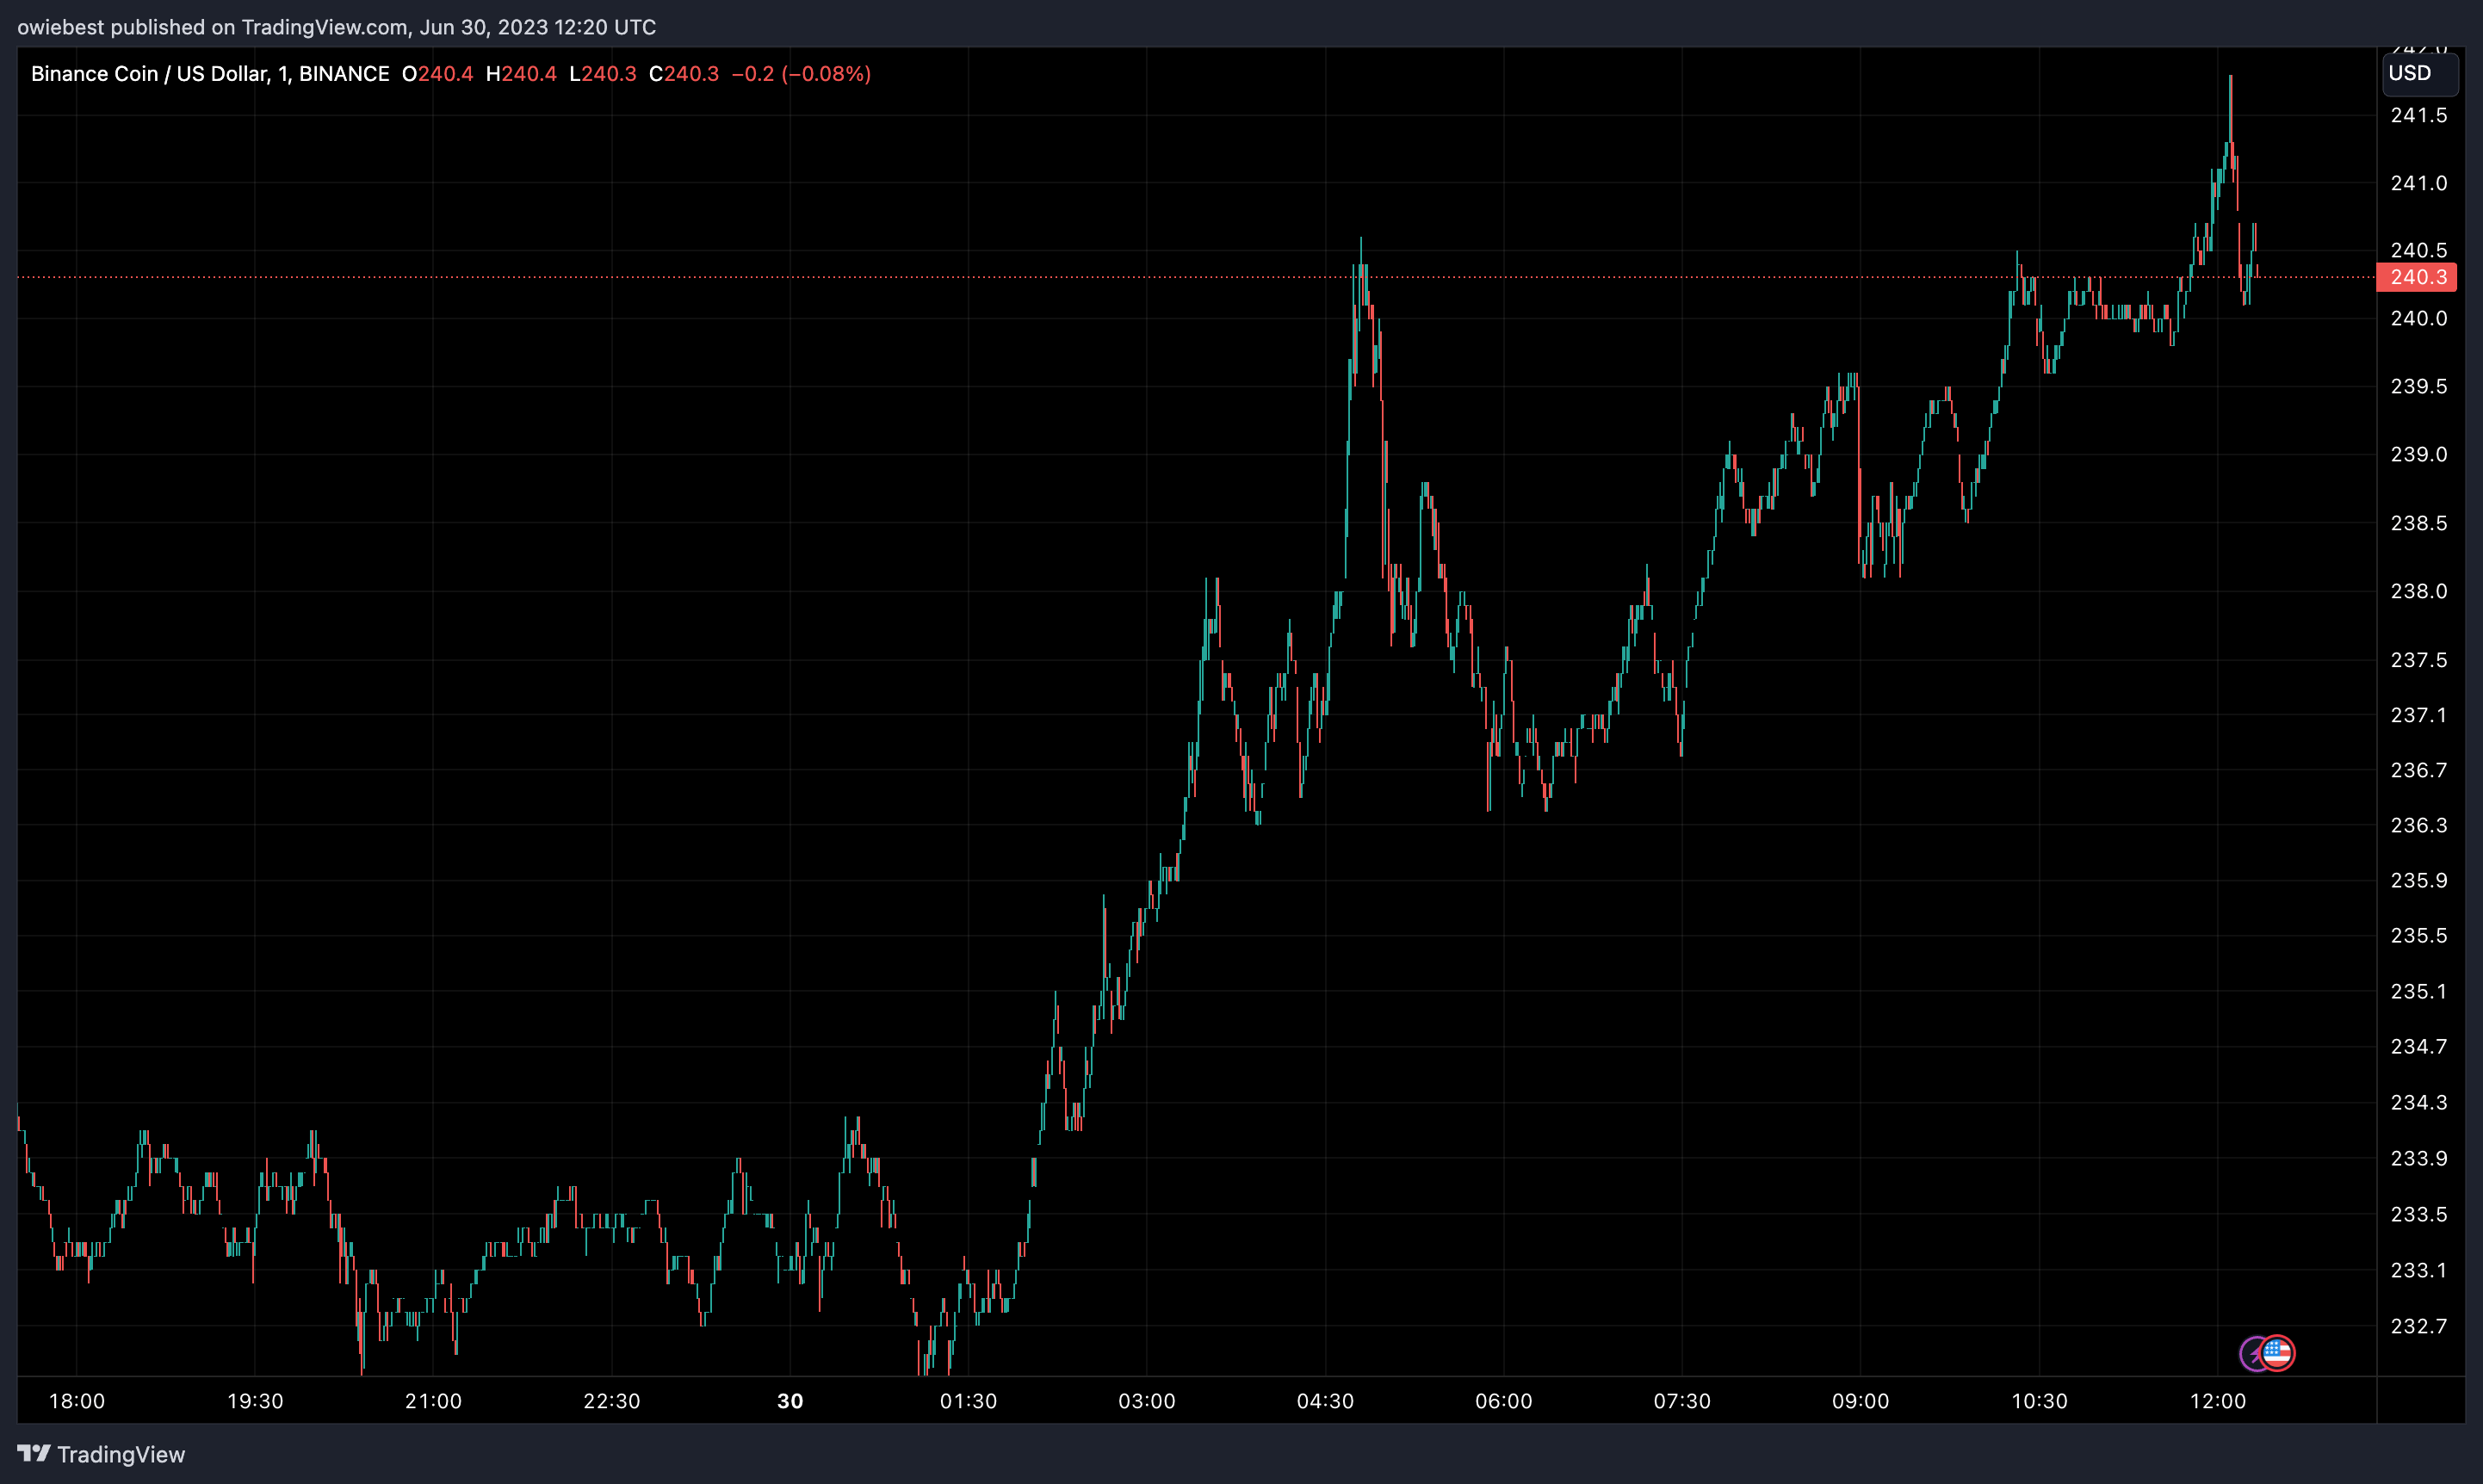Click the 07:30 time axis label
This screenshot has height=1484, width=2483.
(1682, 1401)
